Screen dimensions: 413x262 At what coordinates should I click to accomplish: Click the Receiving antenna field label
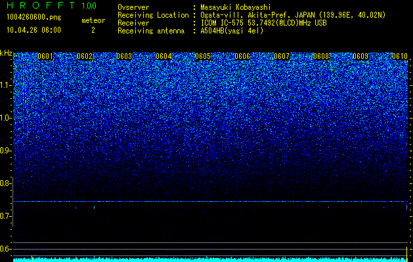pos(151,31)
